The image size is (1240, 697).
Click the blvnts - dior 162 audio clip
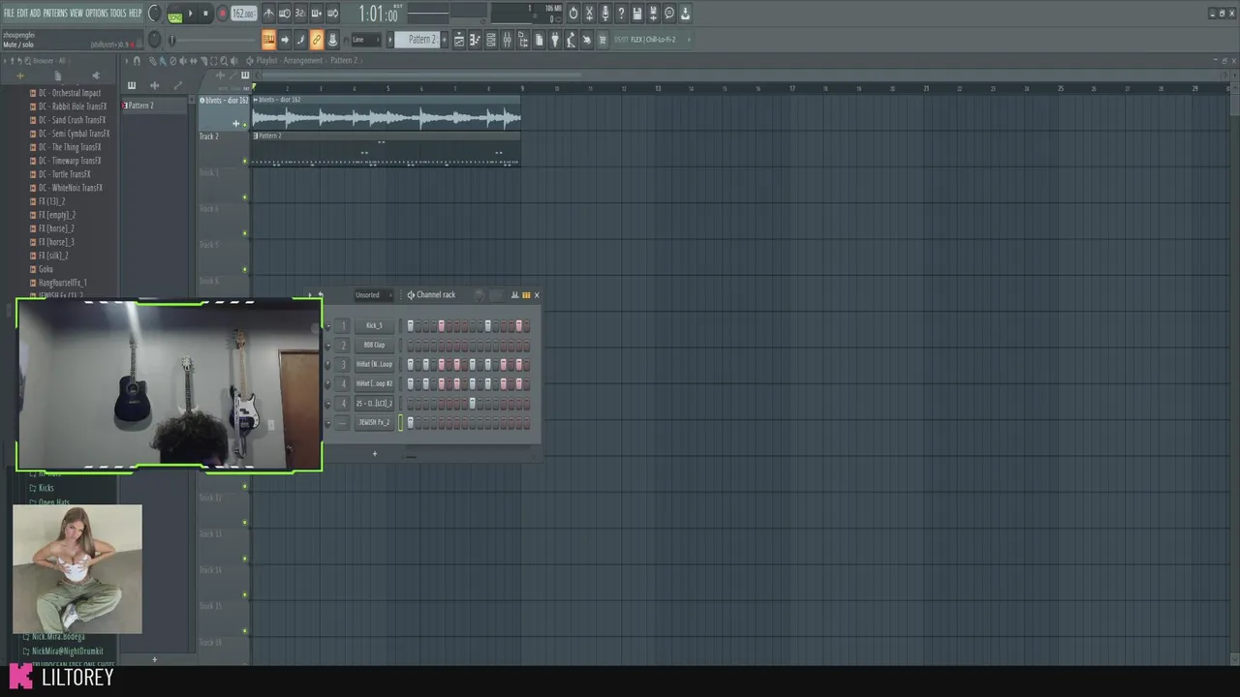click(x=386, y=112)
